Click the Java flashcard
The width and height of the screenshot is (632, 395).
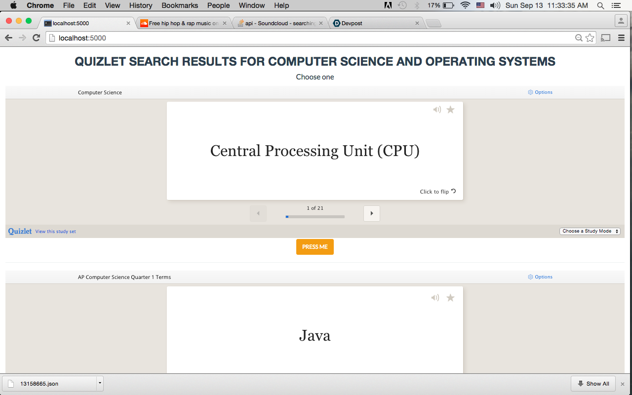click(x=315, y=330)
